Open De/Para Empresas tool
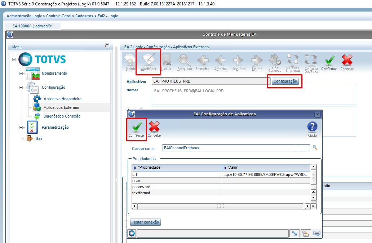The height and width of the screenshot is (243, 372). click(x=293, y=63)
